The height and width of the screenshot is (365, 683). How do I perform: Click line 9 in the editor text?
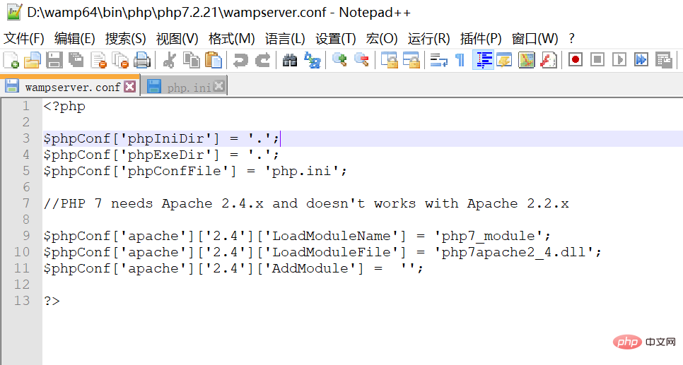tap(297, 236)
